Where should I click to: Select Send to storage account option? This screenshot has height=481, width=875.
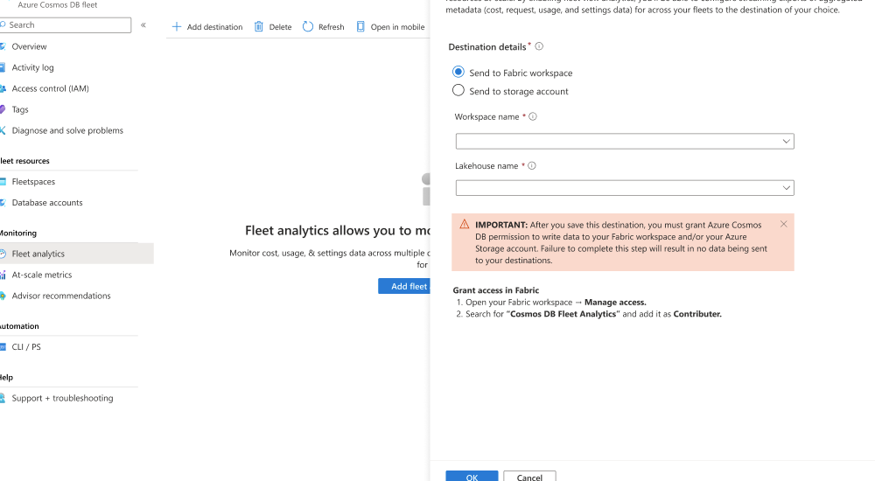point(458,91)
